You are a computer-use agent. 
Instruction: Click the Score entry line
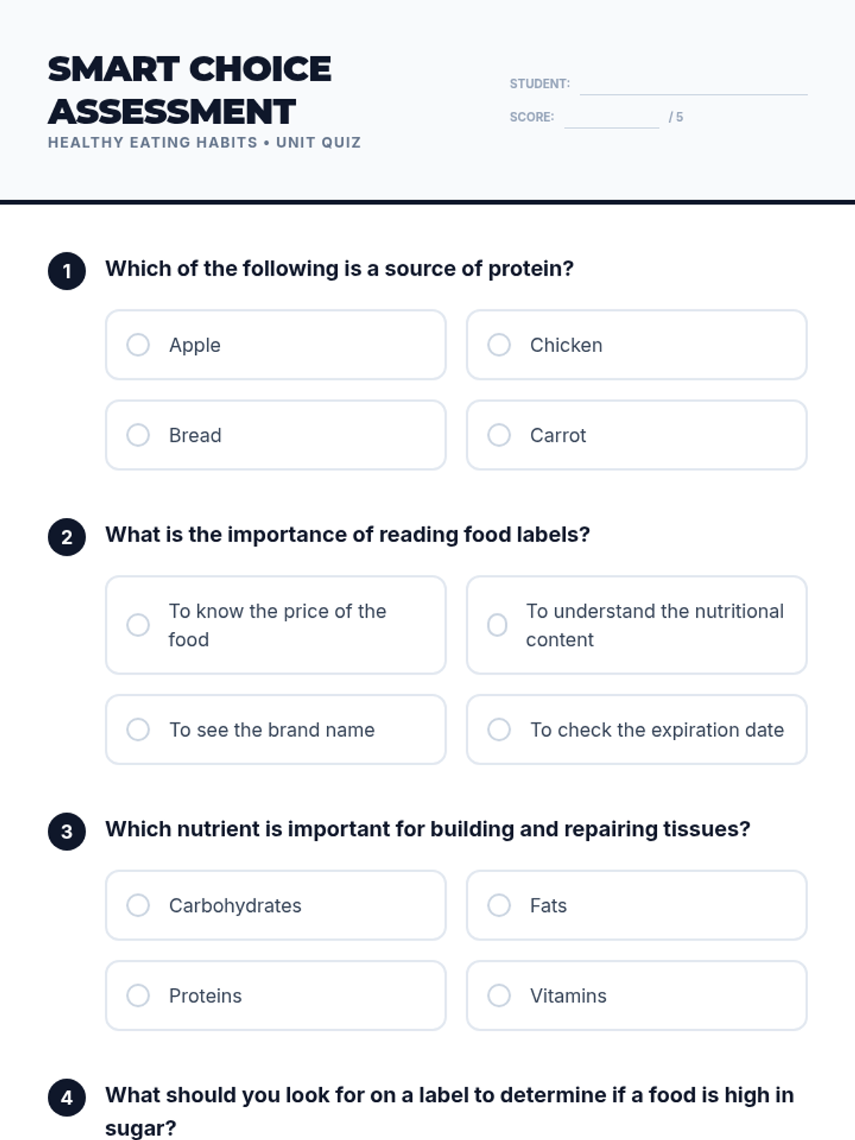click(x=611, y=118)
